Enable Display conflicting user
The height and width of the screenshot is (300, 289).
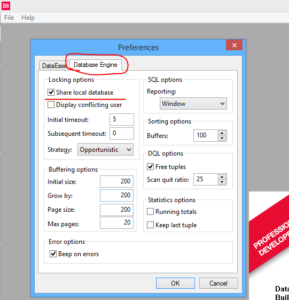(51, 105)
